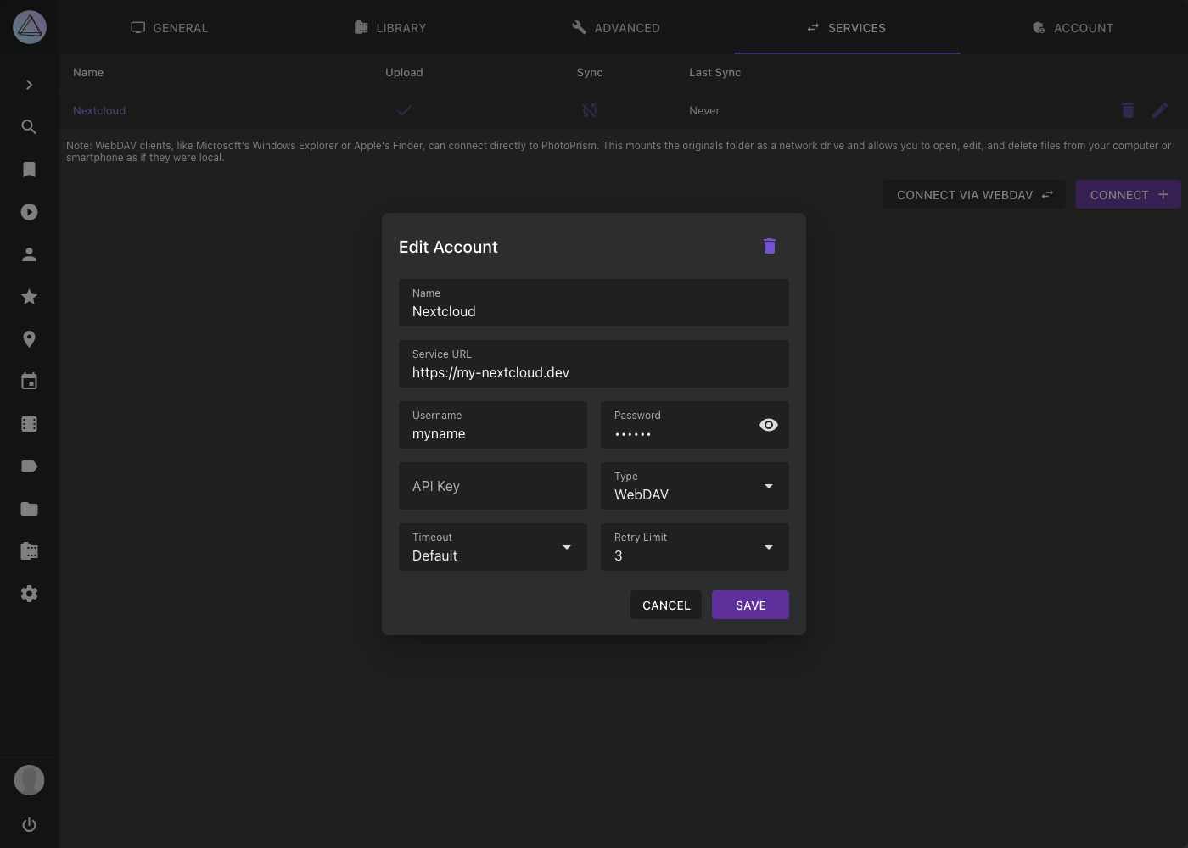Image resolution: width=1188 pixels, height=848 pixels.
Task: Open the Albums section
Action: 29,170
